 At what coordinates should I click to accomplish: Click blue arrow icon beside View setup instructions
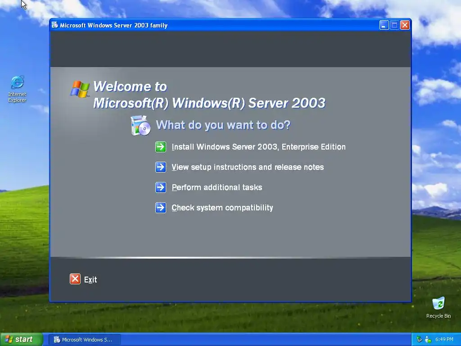pyautogui.click(x=161, y=167)
